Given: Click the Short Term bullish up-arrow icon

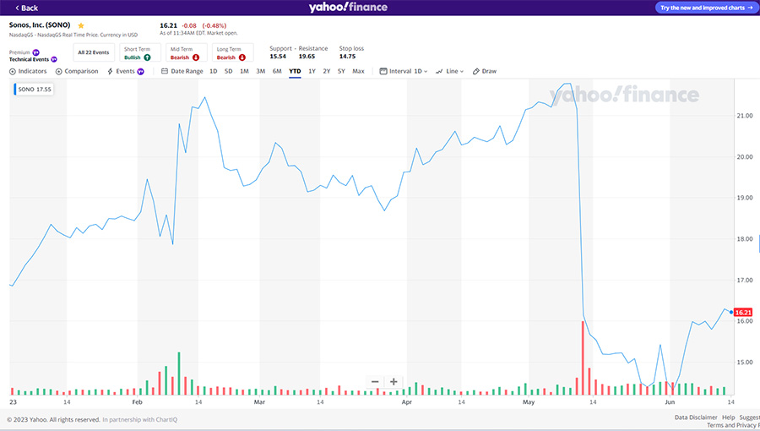Looking at the screenshot, I should point(147,57).
